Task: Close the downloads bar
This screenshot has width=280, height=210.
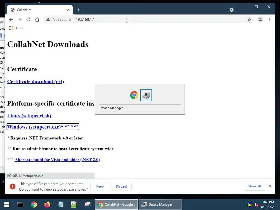Action: 270,186
